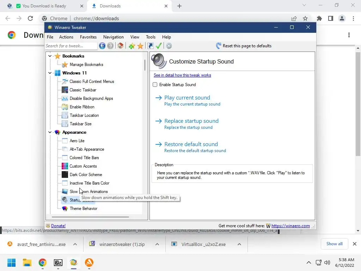Click the Windows Start button
Image resolution: width=361 pixels, height=271 pixels.
click(12, 263)
